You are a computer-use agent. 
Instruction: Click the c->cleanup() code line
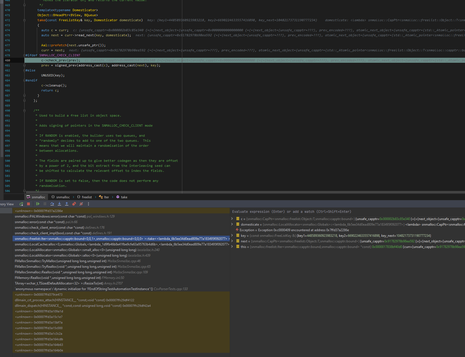pos(54,85)
